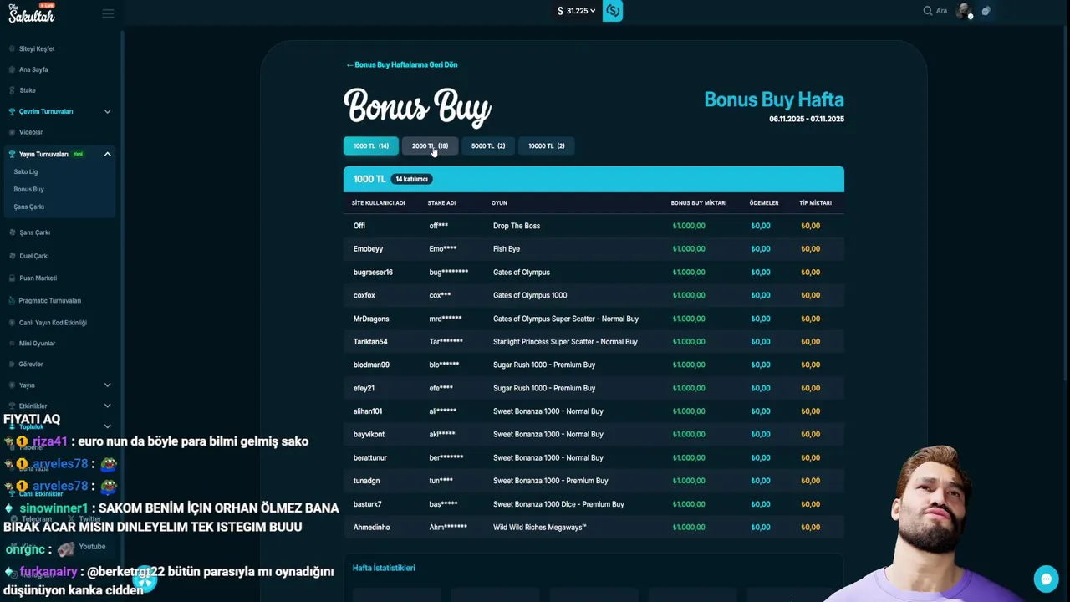Open Mini Oyunlar sidebar link
Screen dimensions: 1070x602
tap(37, 344)
